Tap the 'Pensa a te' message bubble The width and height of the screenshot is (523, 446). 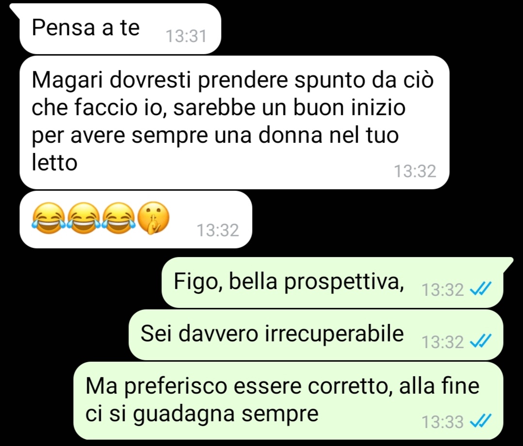point(120,29)
